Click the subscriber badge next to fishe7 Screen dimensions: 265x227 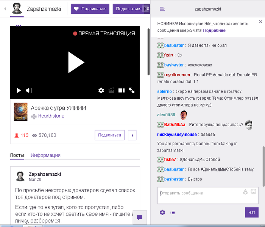coord(160,160)
